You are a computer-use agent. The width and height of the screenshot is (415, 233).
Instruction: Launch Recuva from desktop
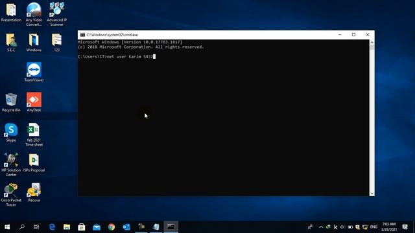pos(34,193)
